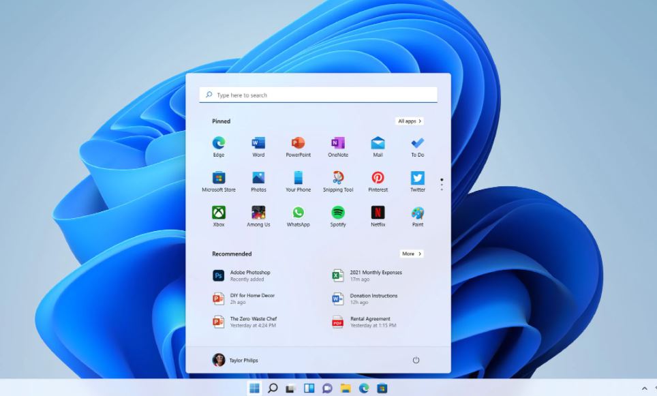The height and width of the screenshot is (396, 657).
Task: Open the Edge pinned app
Action: tap(218, 147)
